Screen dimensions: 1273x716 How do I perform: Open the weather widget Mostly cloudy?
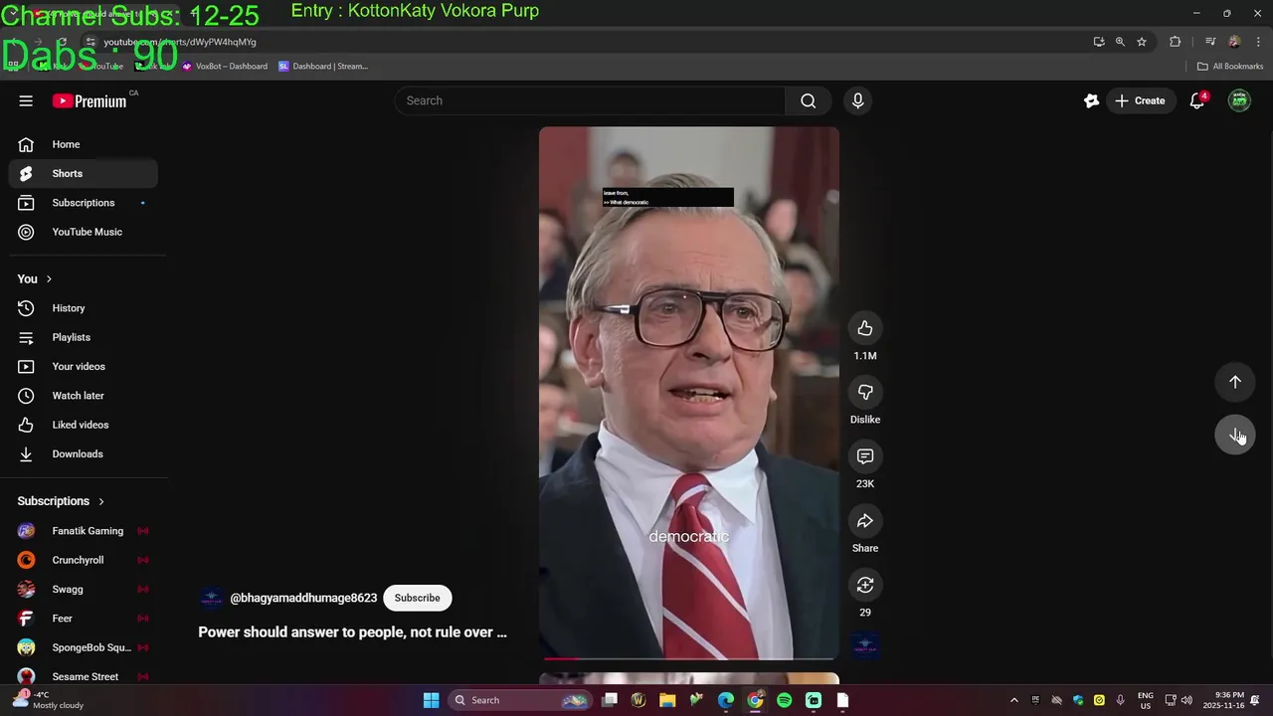(x=48, y=700)
